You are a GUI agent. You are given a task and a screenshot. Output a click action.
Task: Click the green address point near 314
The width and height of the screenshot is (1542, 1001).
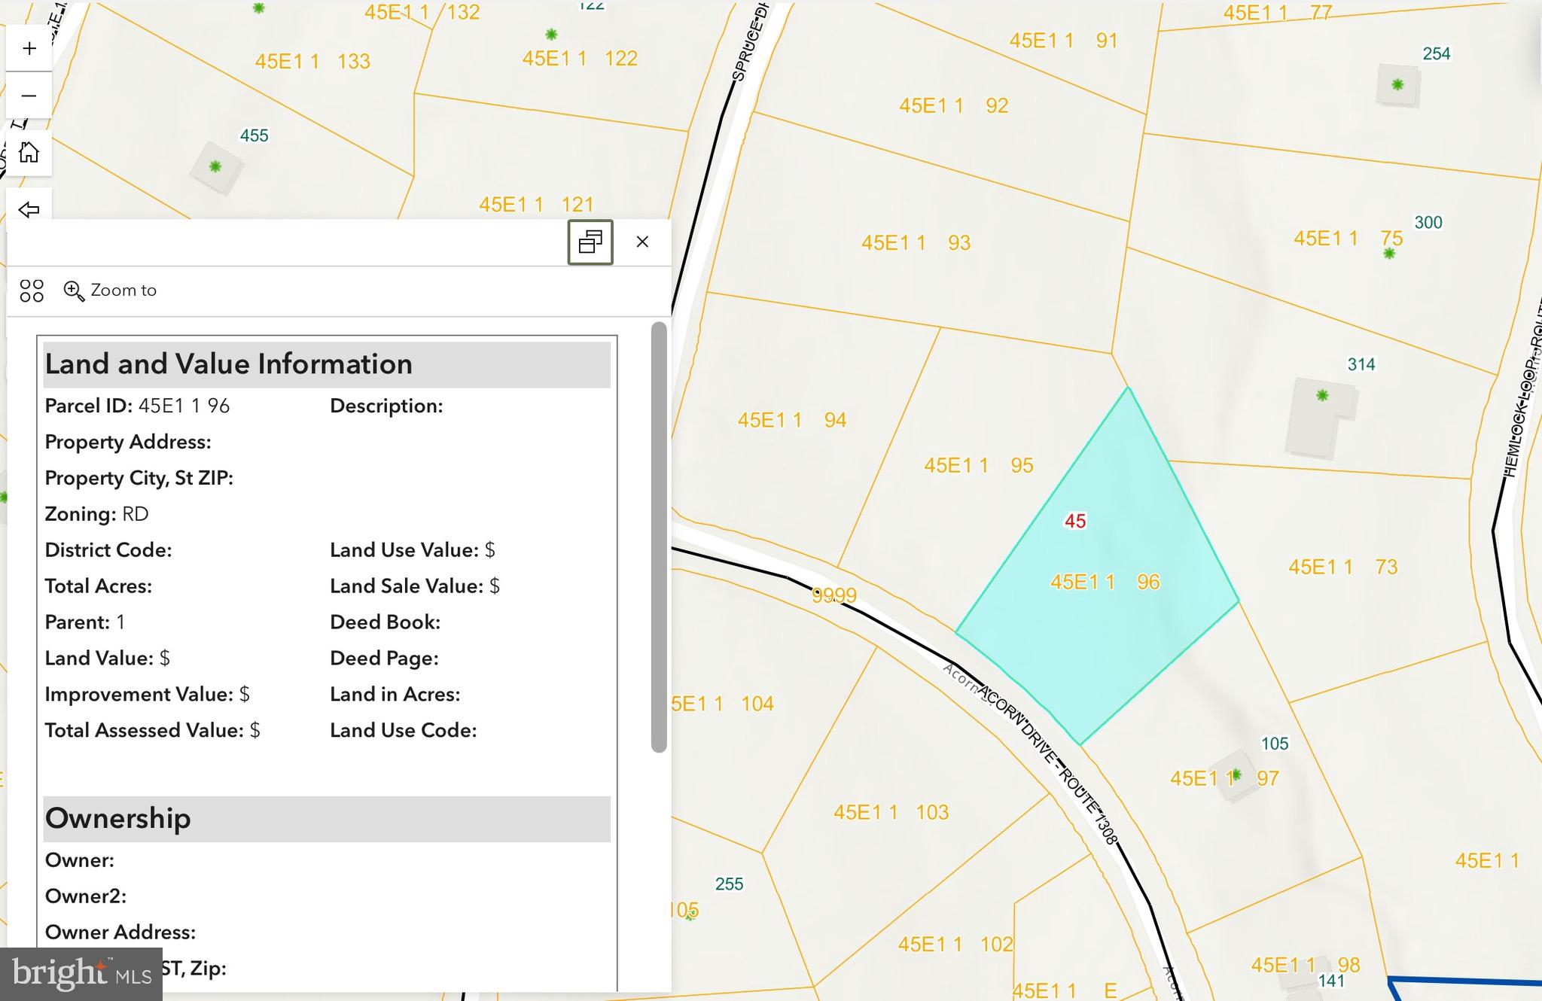tap(1322, 395)
